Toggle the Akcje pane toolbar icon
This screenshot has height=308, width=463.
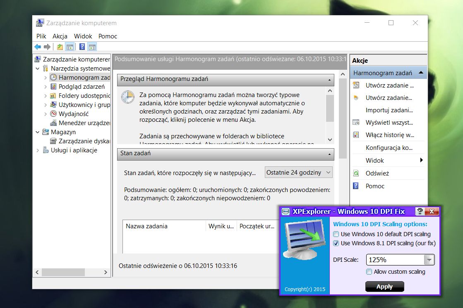pos(92,47)
